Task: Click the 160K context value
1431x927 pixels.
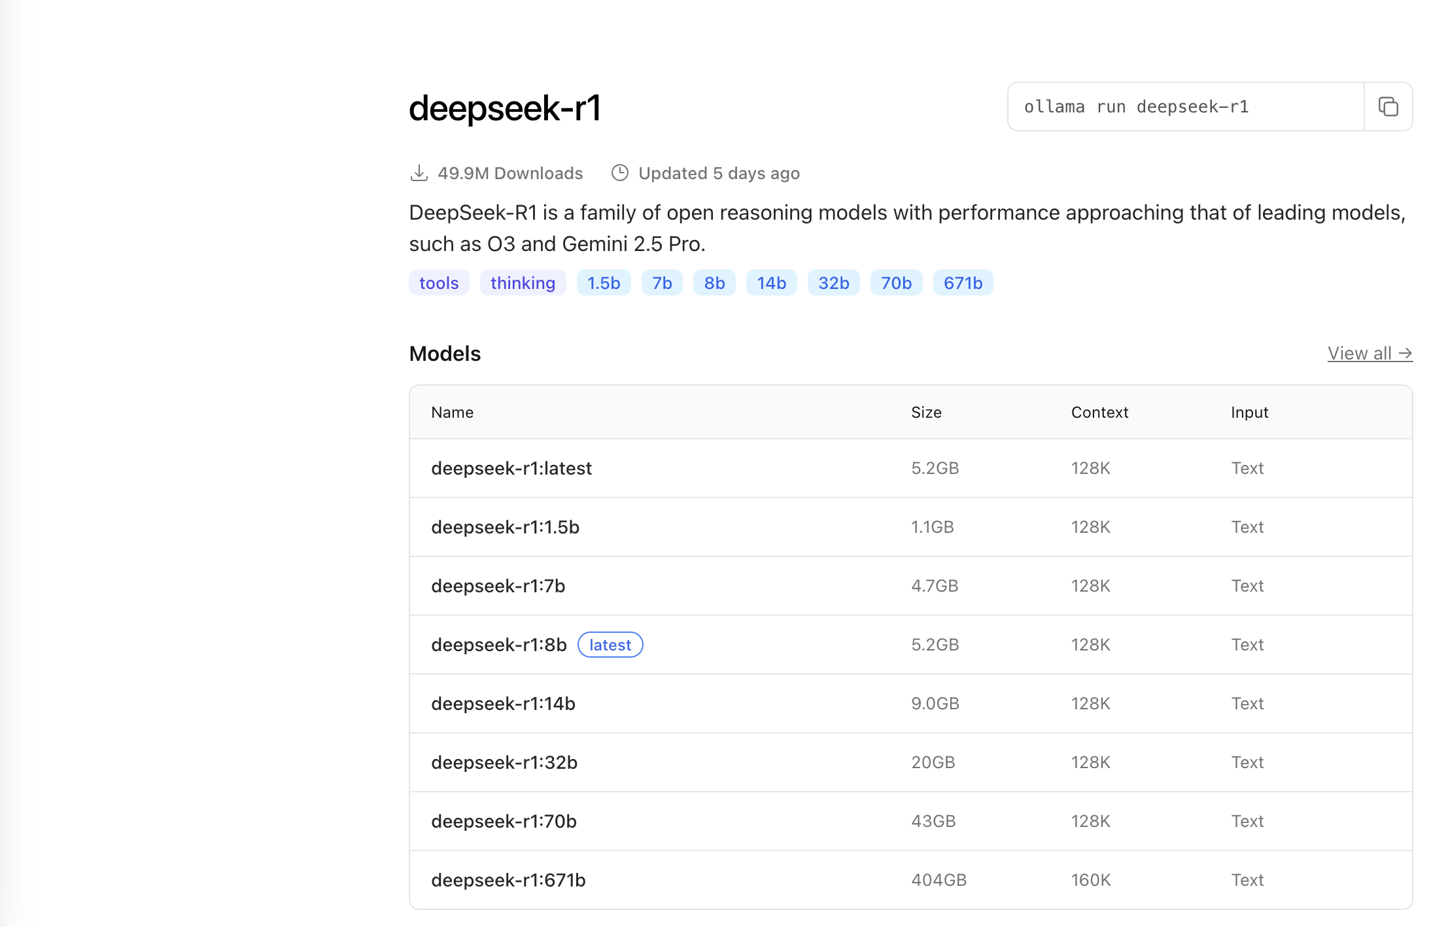Action: (x=1091, y=880)
